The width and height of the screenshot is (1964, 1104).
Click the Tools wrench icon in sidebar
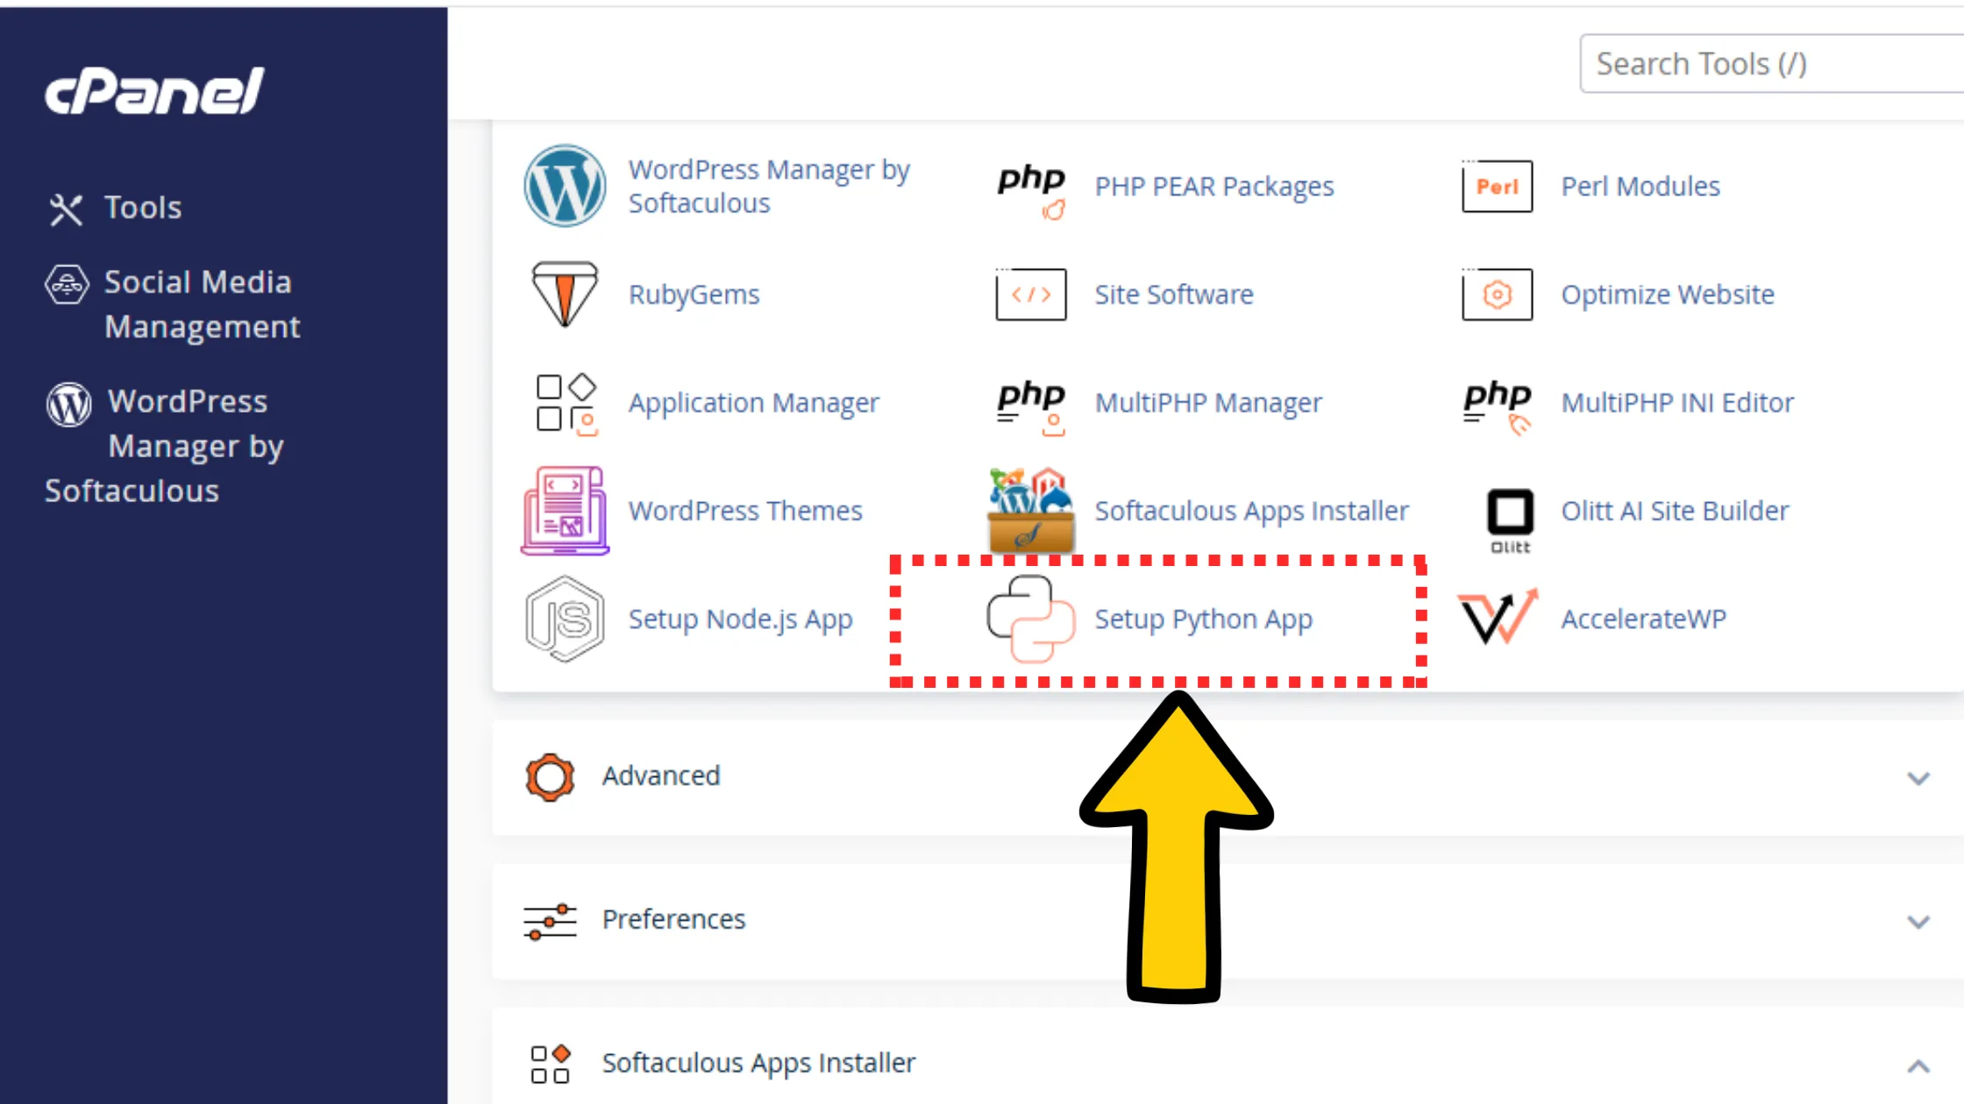pyautogui.click(x=66, y=209)
